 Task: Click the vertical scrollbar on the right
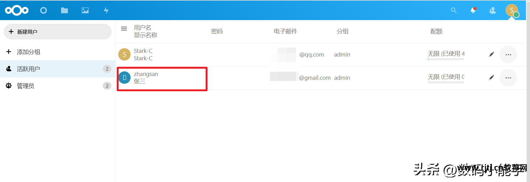[x=528, y=91]
